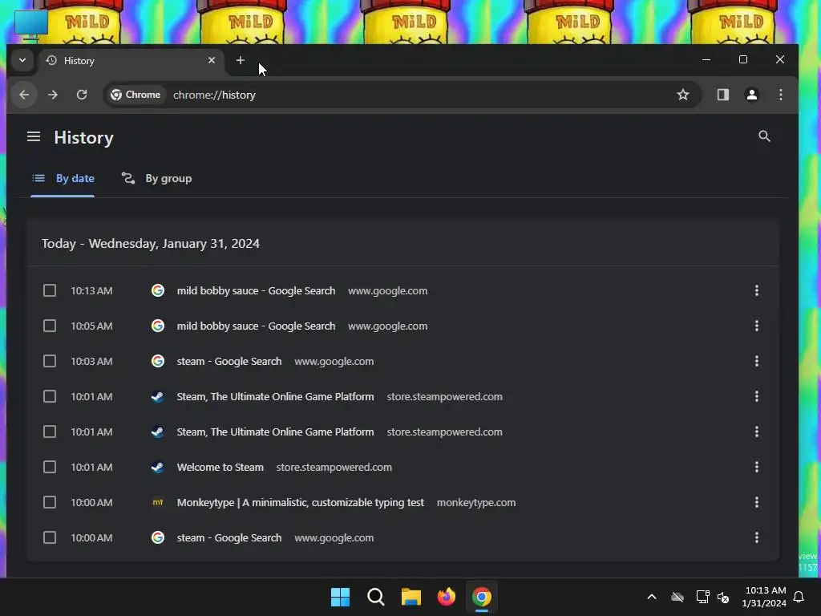Viewport: 821px width, 616px height.
Task: Search history with the magnifier icon
Action: pyautogui.click(x=764, y=136)
